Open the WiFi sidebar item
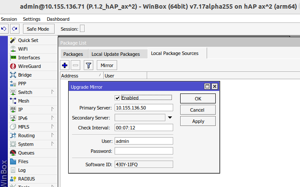This screenshot has height=187, width=300. (x=23, y=49)
